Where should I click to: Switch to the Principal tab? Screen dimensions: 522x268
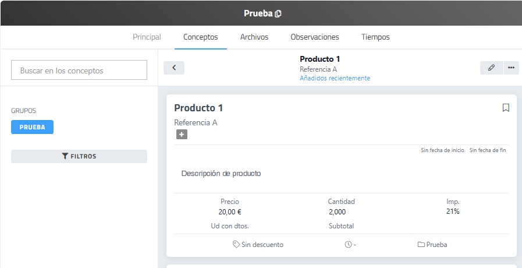(147, 37)
